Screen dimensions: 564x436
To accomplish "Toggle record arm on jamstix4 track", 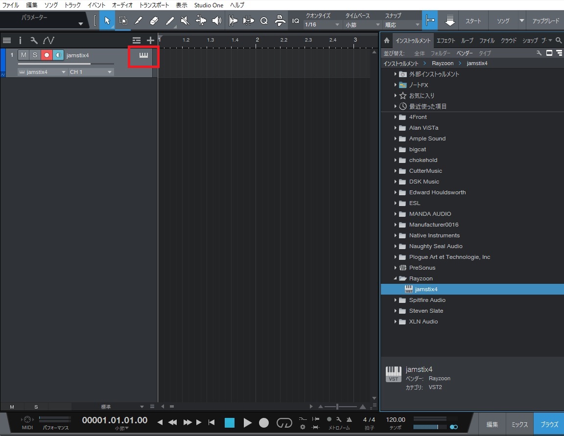I will pos(47,55).
